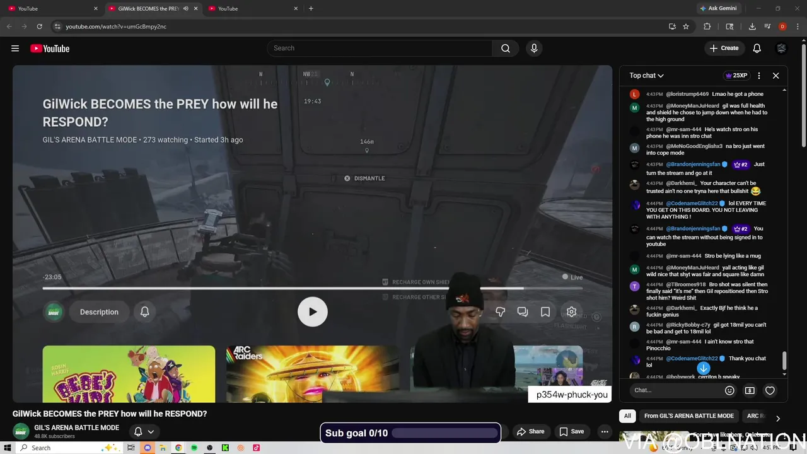This screenshot has width=807, height=454.
Task: Open comments icon on the player
Action: pos(523,311)
